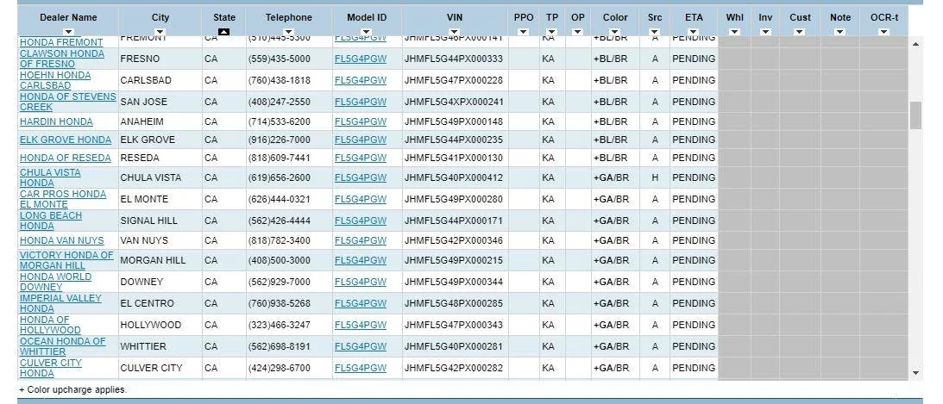Select VIN JHMFL5G42PX000282

454,369
